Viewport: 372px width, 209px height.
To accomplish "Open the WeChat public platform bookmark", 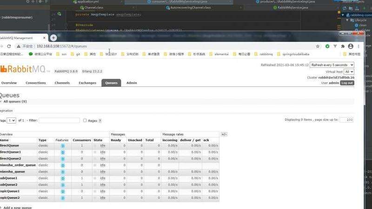I will coord(40,54).
